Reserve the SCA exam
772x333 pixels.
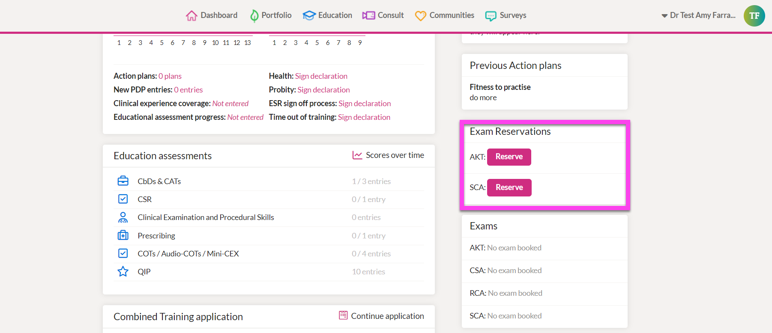point(509,187)
